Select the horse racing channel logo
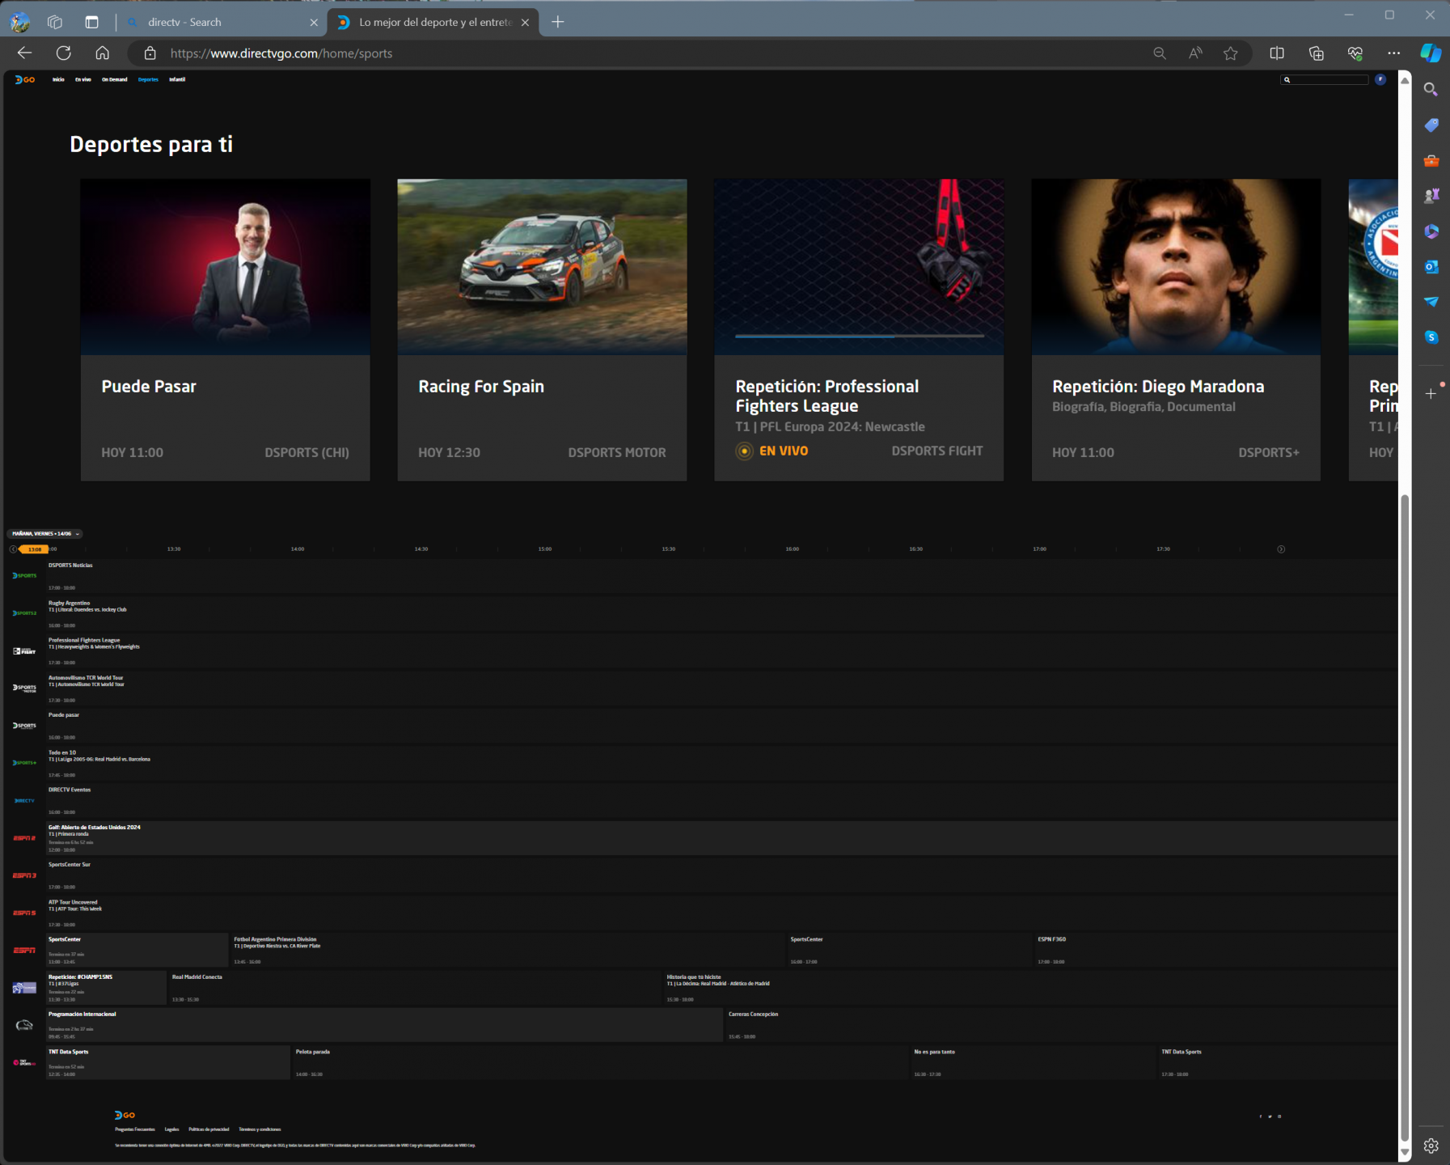 (x=24, y=1025)
